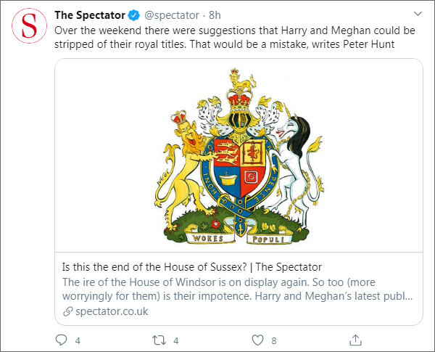Click the like count number 8
The image size is (435, 352).
[x=273, y=340]
